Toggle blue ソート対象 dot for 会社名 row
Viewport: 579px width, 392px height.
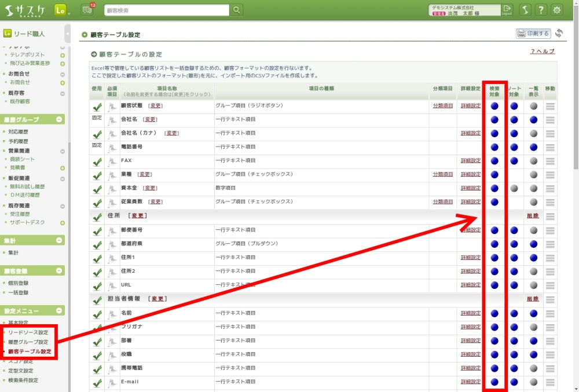click(x=514, y=120)
